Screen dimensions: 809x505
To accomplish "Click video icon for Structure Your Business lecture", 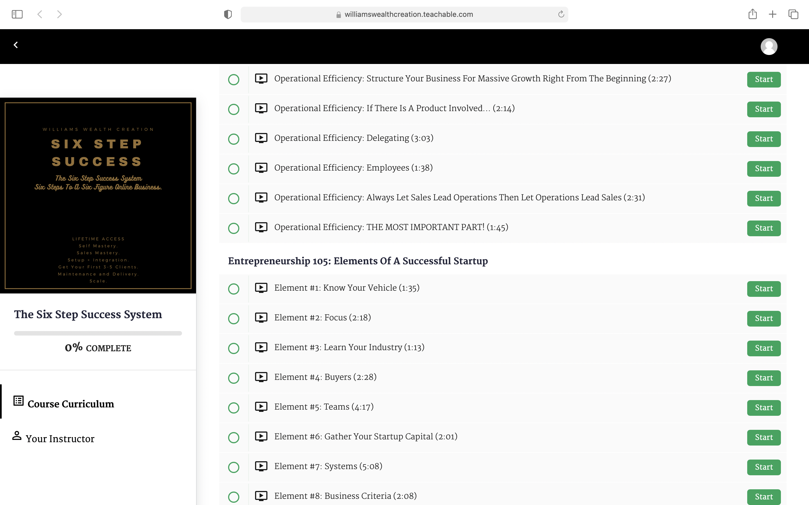I will tap(261, 79).
